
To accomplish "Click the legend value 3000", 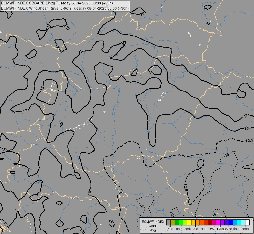I will click(x=237, y=229).
